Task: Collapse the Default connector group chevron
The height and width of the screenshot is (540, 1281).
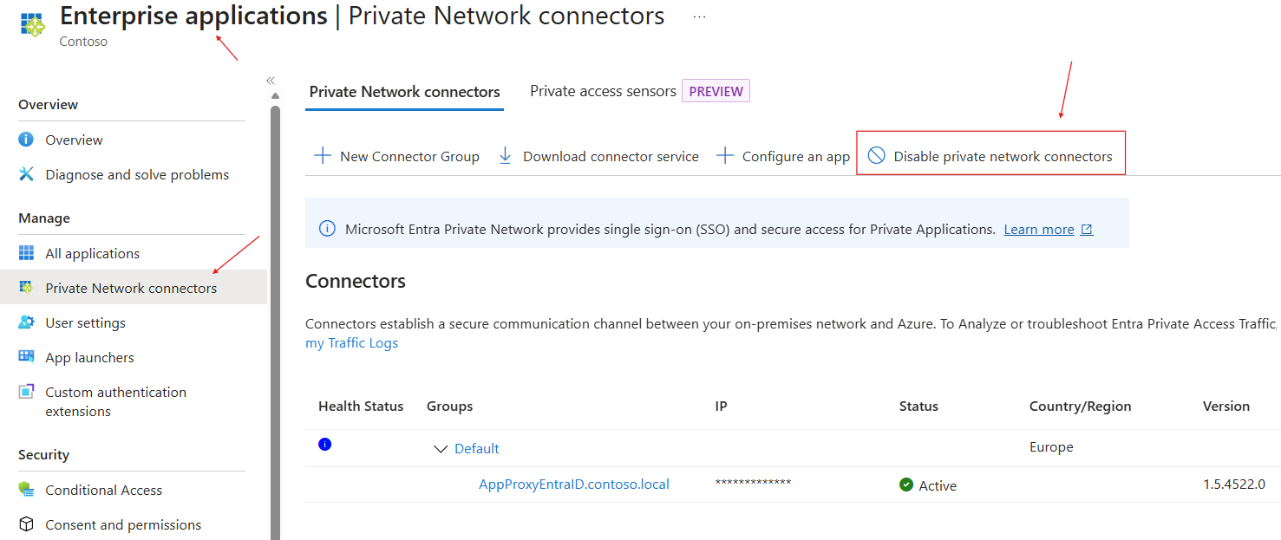Action: pyautogui.click(x=441, y=449)
